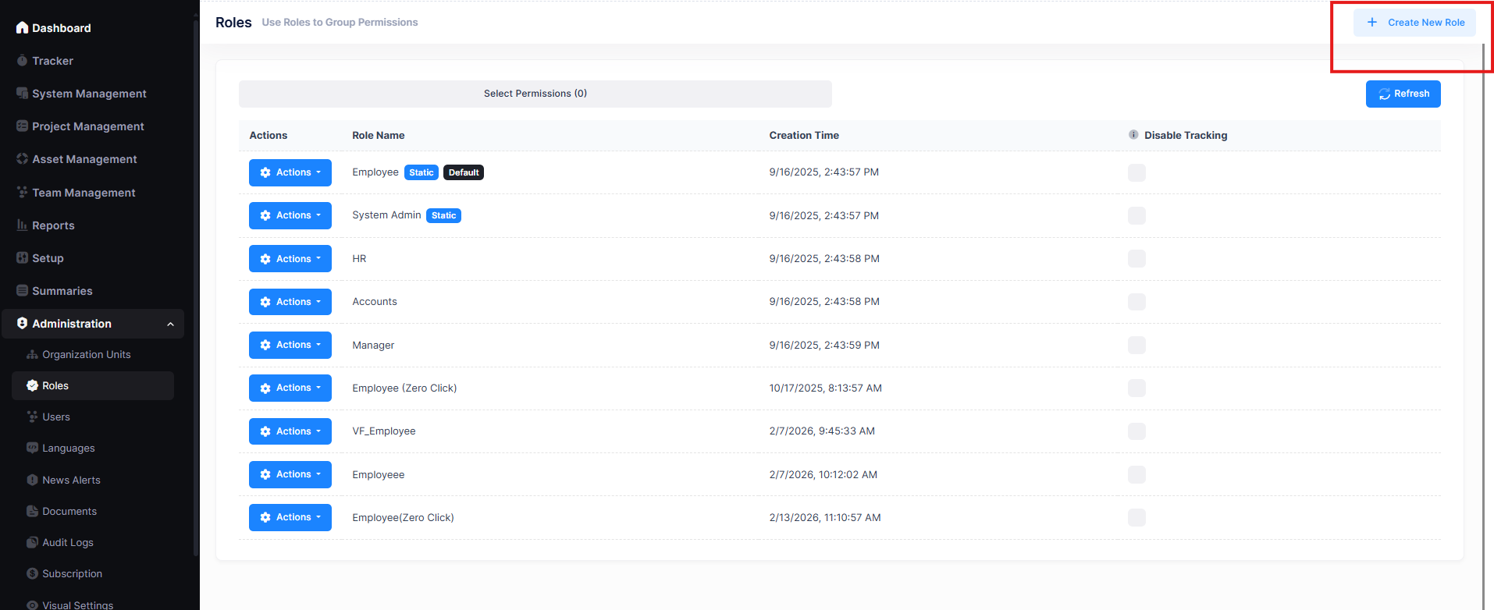Open Actions dropdown for Employeee role
The image size is (1494, 610).
click(290, 474)
